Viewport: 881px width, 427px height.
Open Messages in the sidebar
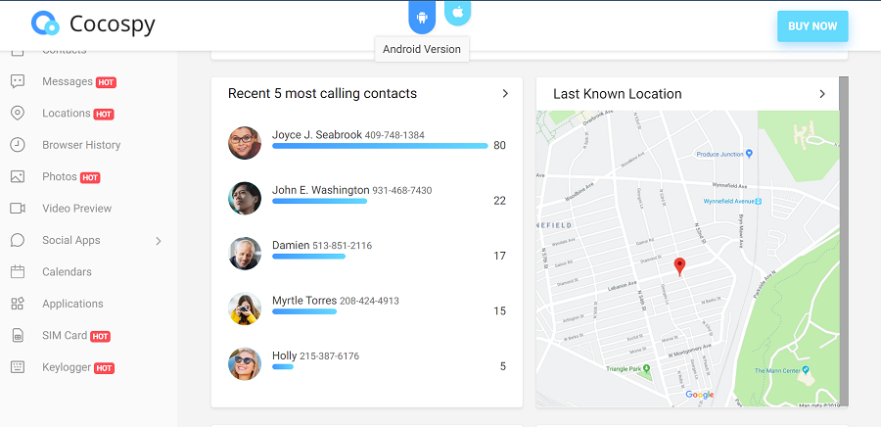pyautogui.click(x=68, y=81)
